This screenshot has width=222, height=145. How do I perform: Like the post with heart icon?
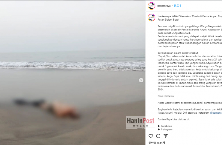[x=151, y=136]
